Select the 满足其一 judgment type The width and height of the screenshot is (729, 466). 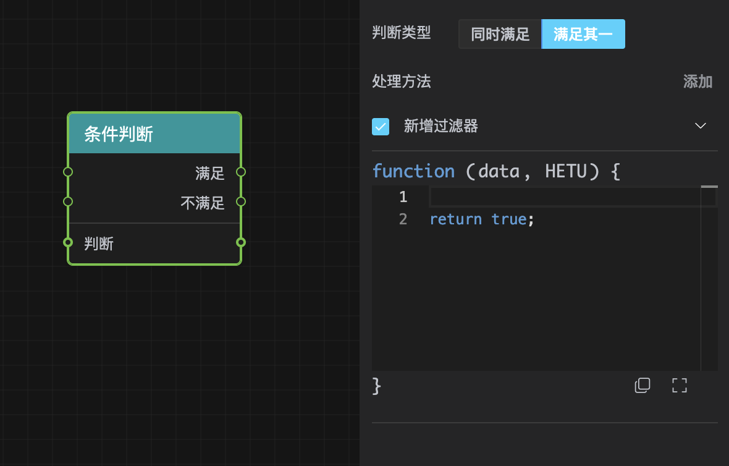(583, 34)
